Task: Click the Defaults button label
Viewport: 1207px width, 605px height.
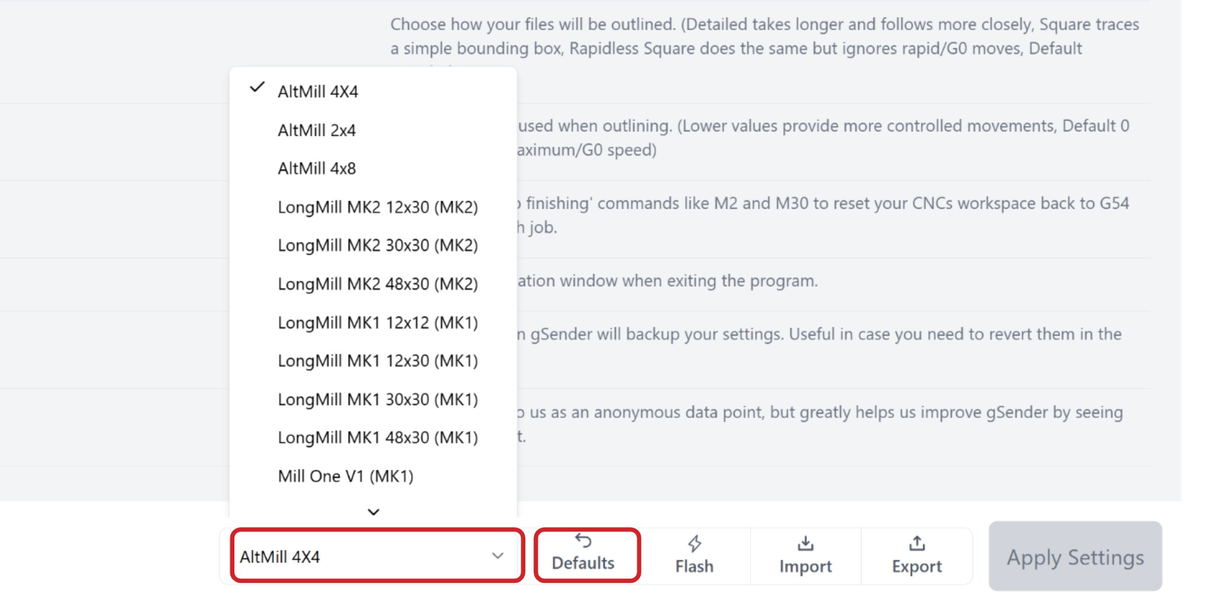Action: [x=583, y=563]
